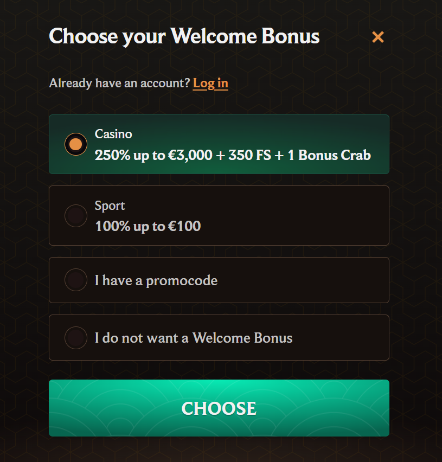
Task: Click the 'Already have an account?' text
Action: point(120,83)
